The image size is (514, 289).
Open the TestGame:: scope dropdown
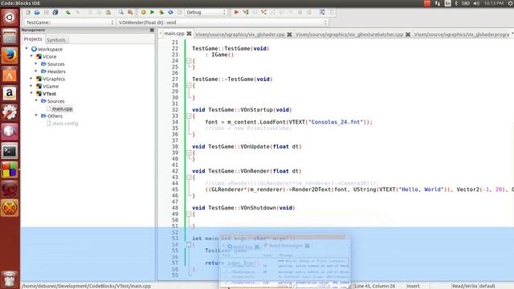point(69,22)
